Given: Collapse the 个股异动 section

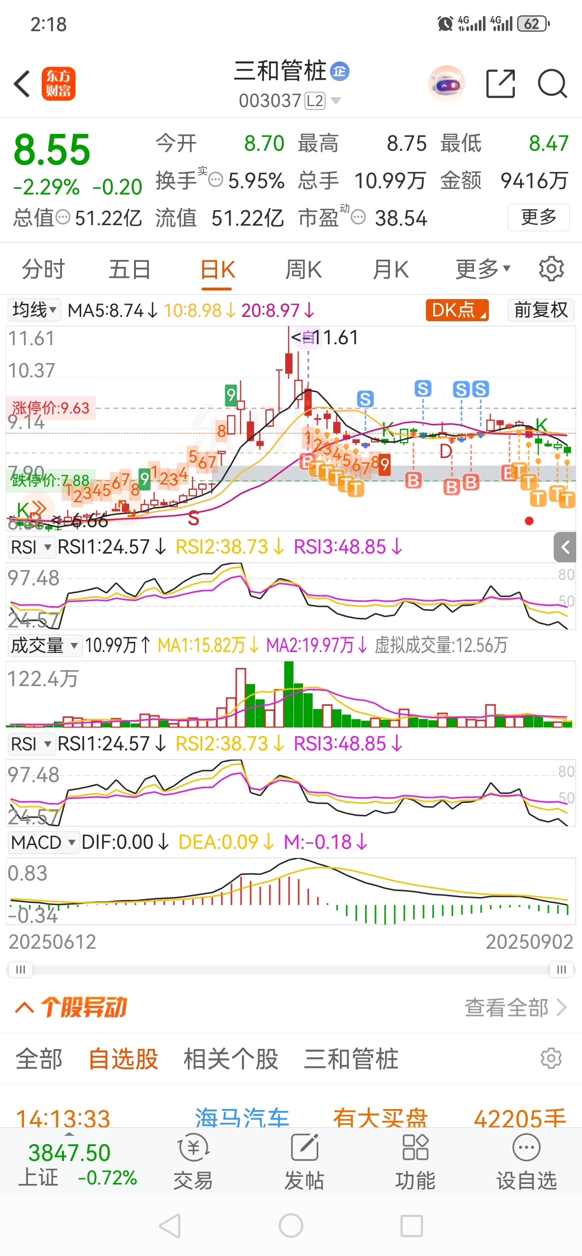Looking at the screenshot, I should click(24, 1007).
